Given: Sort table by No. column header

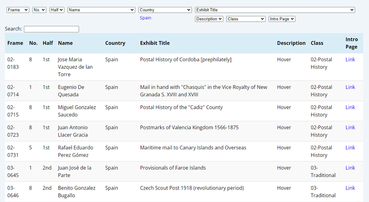Looking at the screenshot, I should (x=33, y=43).
